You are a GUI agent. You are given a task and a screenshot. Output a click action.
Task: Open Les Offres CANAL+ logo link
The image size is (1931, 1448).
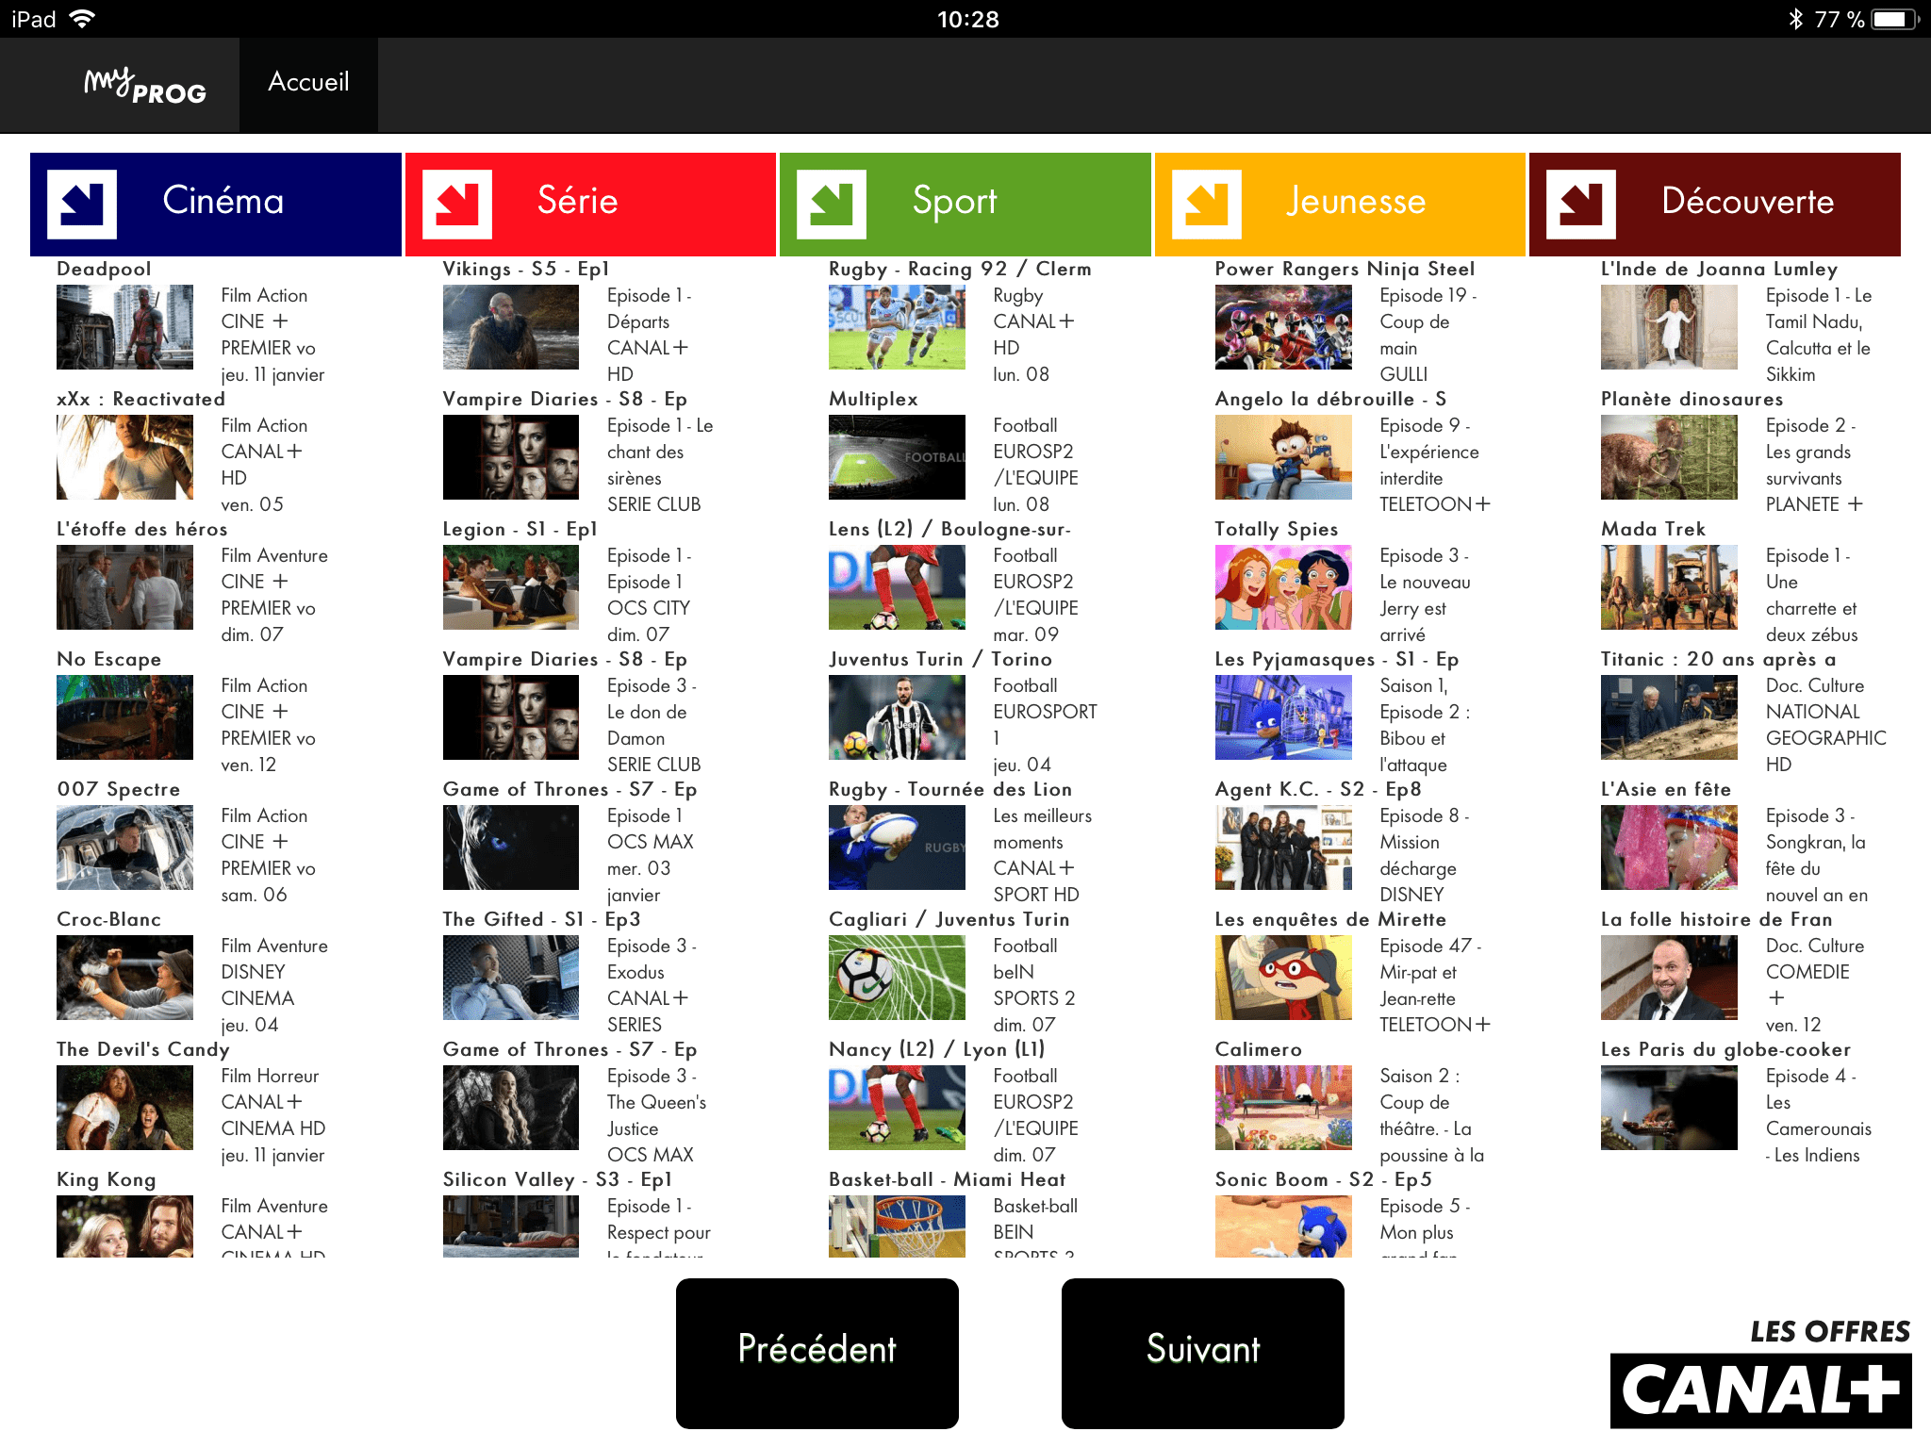pos(1761,1373)
